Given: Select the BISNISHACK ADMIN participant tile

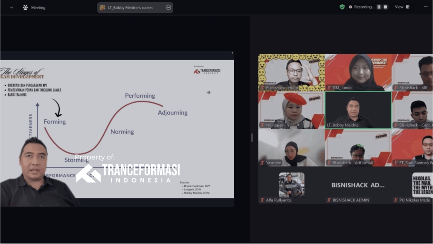Looking at the screenshot, I should coord(357,185).
